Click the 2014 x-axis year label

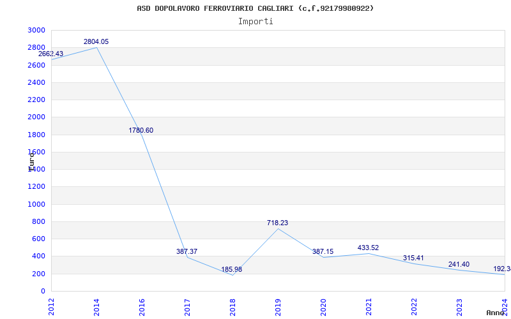[96, 307]
